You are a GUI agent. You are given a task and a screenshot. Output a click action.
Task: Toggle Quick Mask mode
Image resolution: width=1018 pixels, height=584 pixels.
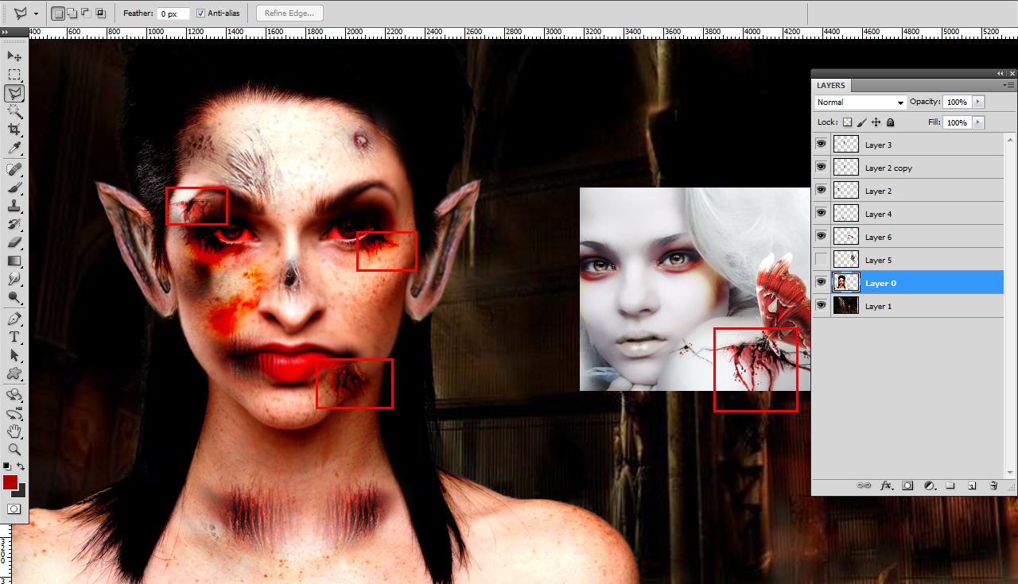(x=14, y=509)
